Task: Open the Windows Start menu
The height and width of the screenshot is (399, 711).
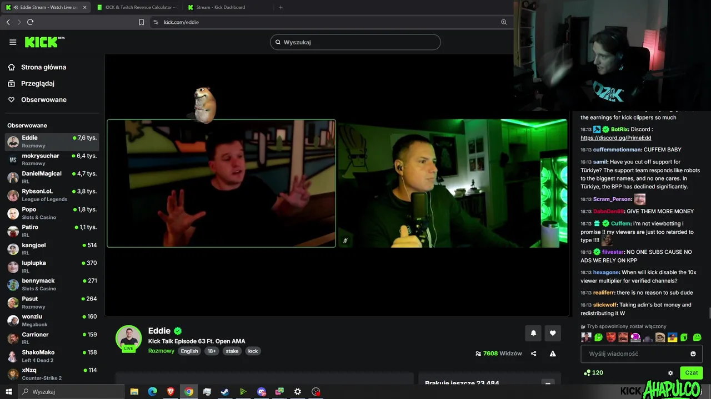Action: pos(9,392)
